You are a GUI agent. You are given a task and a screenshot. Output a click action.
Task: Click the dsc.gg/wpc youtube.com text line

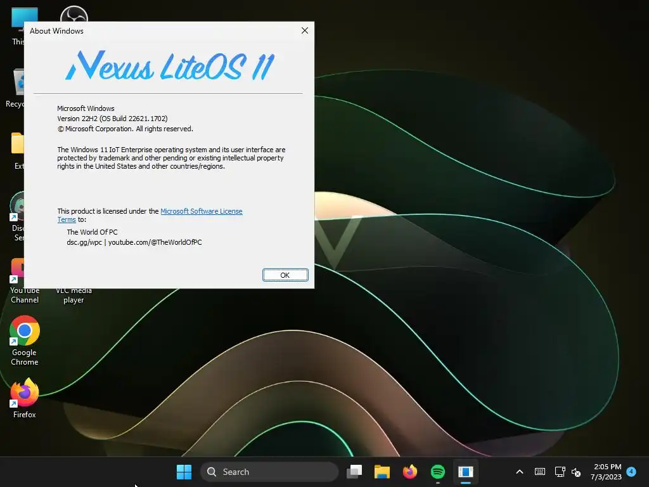134,242
